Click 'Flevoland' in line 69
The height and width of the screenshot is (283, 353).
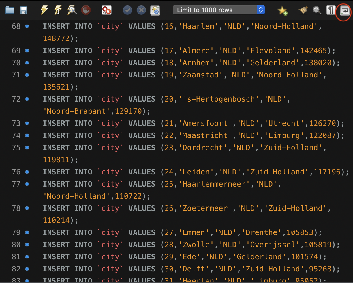(270, 51)
